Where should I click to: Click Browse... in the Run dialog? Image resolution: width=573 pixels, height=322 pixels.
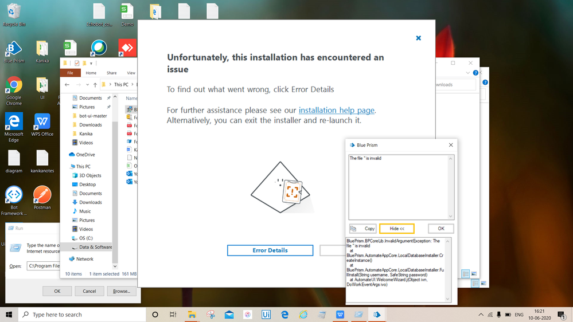(122, 291)
